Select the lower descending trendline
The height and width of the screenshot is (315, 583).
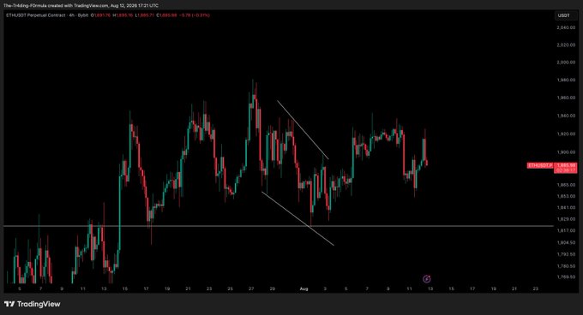pyautogui.click(x=298, y=218)
